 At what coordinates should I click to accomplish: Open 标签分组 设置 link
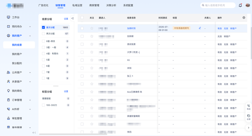(x=66, y=91)
